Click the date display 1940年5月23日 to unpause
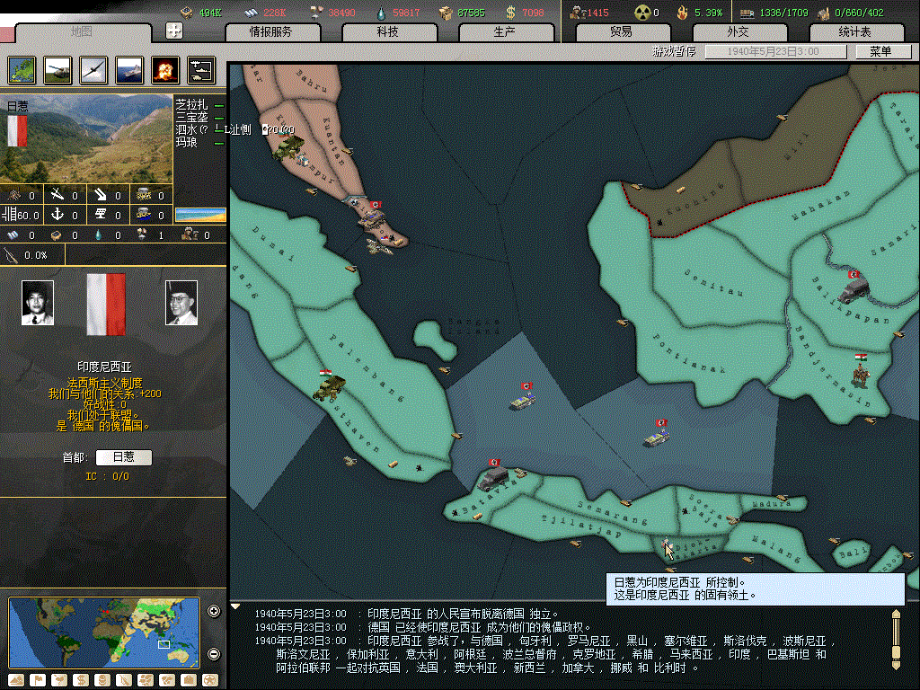 click(774, 52)
